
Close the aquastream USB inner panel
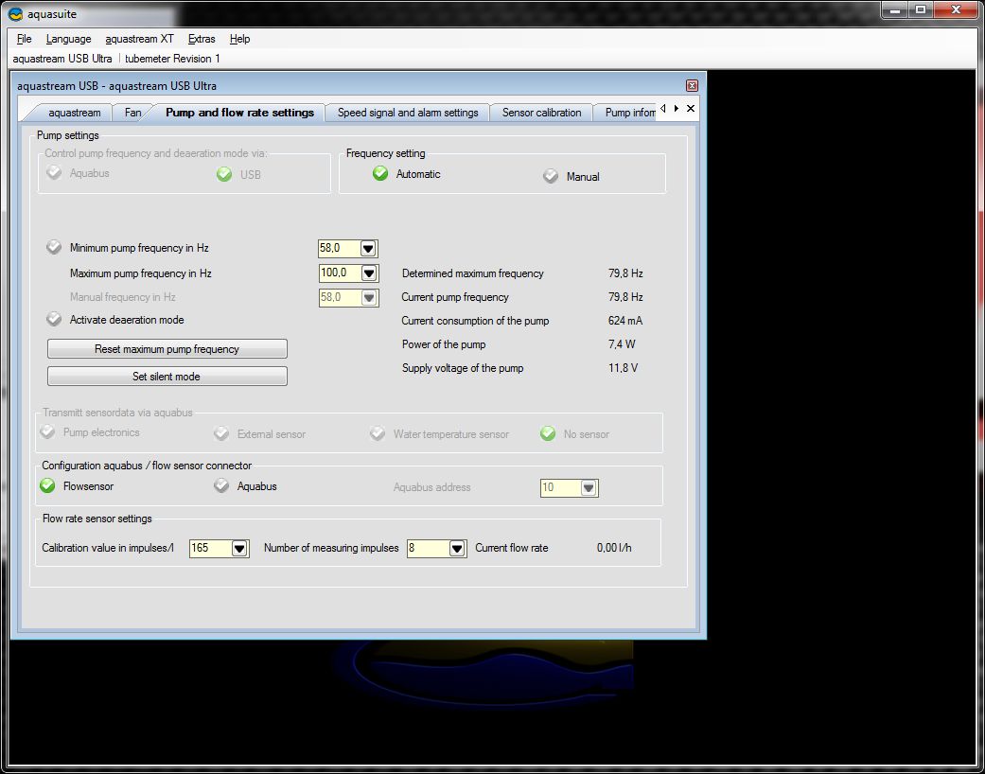pos(692,85)
